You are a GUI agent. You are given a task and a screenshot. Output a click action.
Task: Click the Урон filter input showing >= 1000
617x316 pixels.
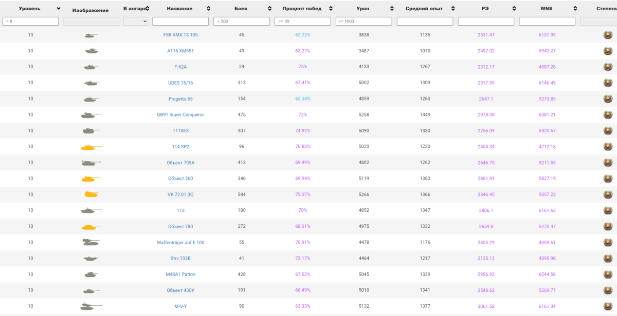pyautogui.click(x=364, y=22)
